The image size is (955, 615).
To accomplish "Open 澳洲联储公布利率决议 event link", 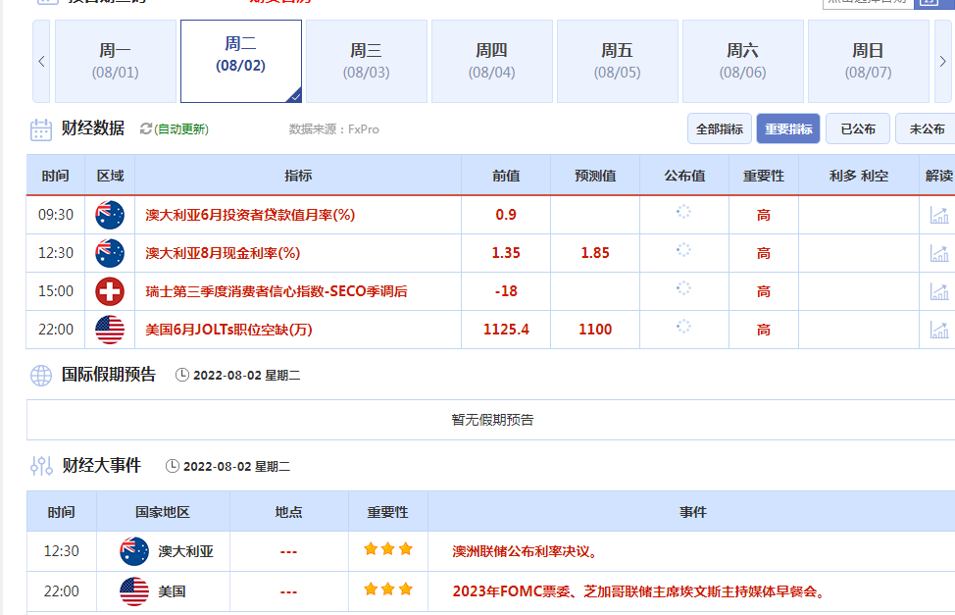I will [525, 551].
